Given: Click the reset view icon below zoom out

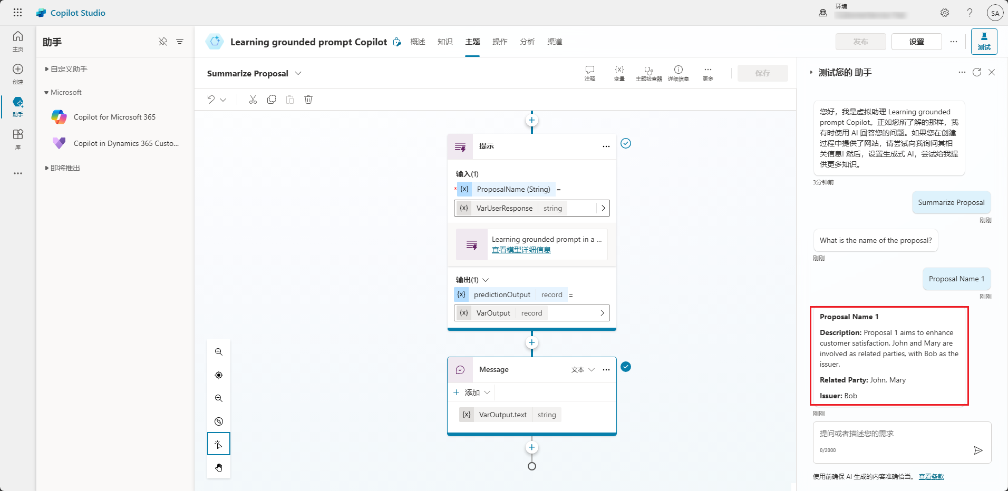Looking at the screenshot, I should (x=219, y=421).
